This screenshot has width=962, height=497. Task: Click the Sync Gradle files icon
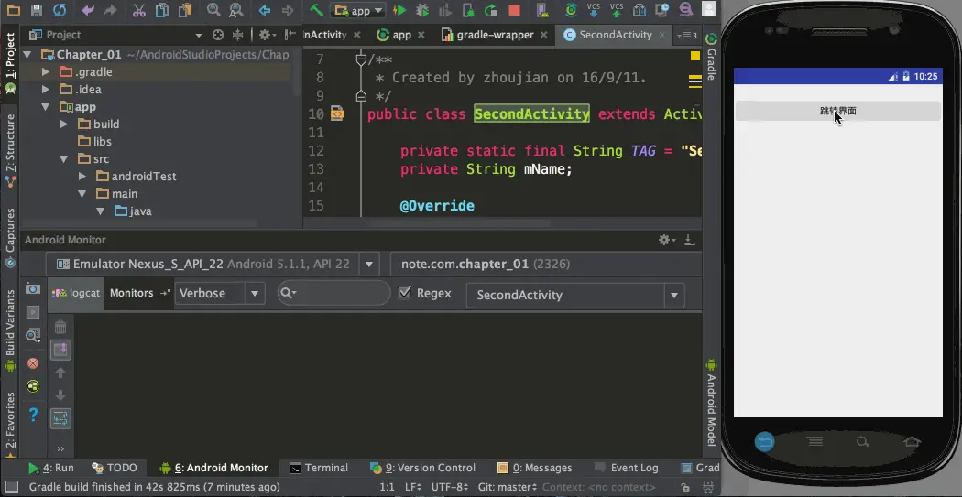(571, 10)
